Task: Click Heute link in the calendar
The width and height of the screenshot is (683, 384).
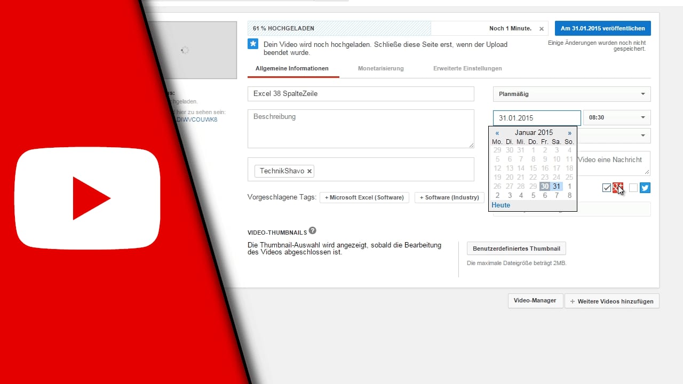Action: [x=501, y=205]
